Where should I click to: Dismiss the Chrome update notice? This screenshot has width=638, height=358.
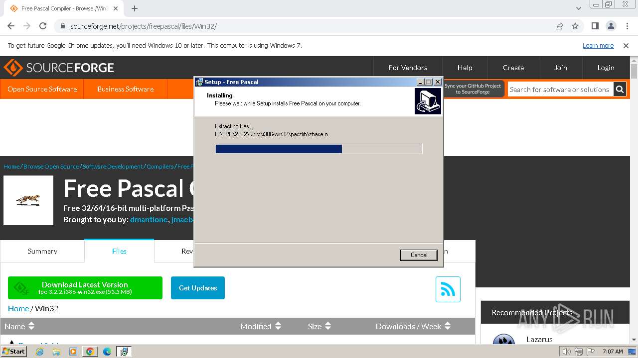(626, 45)
